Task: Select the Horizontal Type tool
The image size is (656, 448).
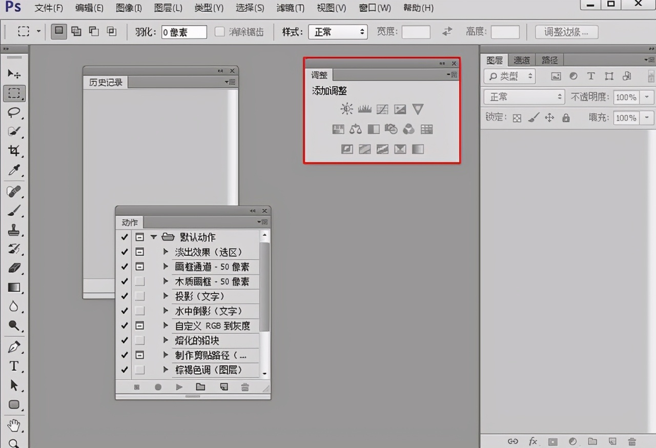Action: click(x=14, y=366)
